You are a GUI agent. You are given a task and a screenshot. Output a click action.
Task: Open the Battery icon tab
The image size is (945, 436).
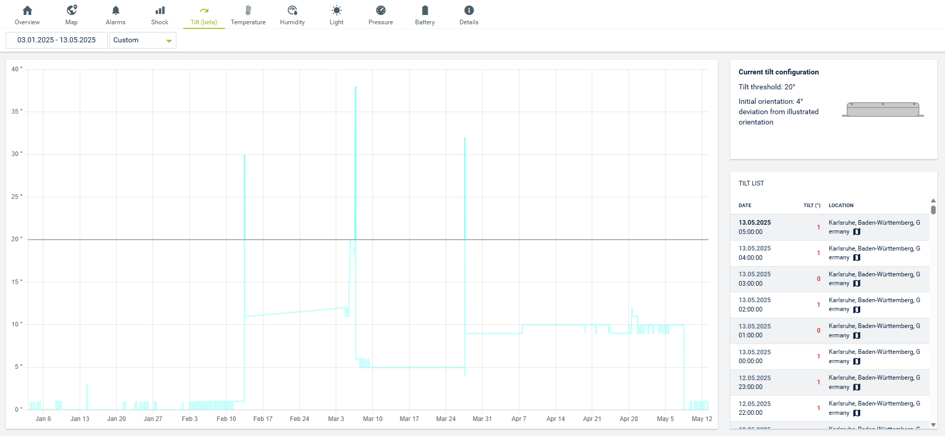(x=425, y=11)
